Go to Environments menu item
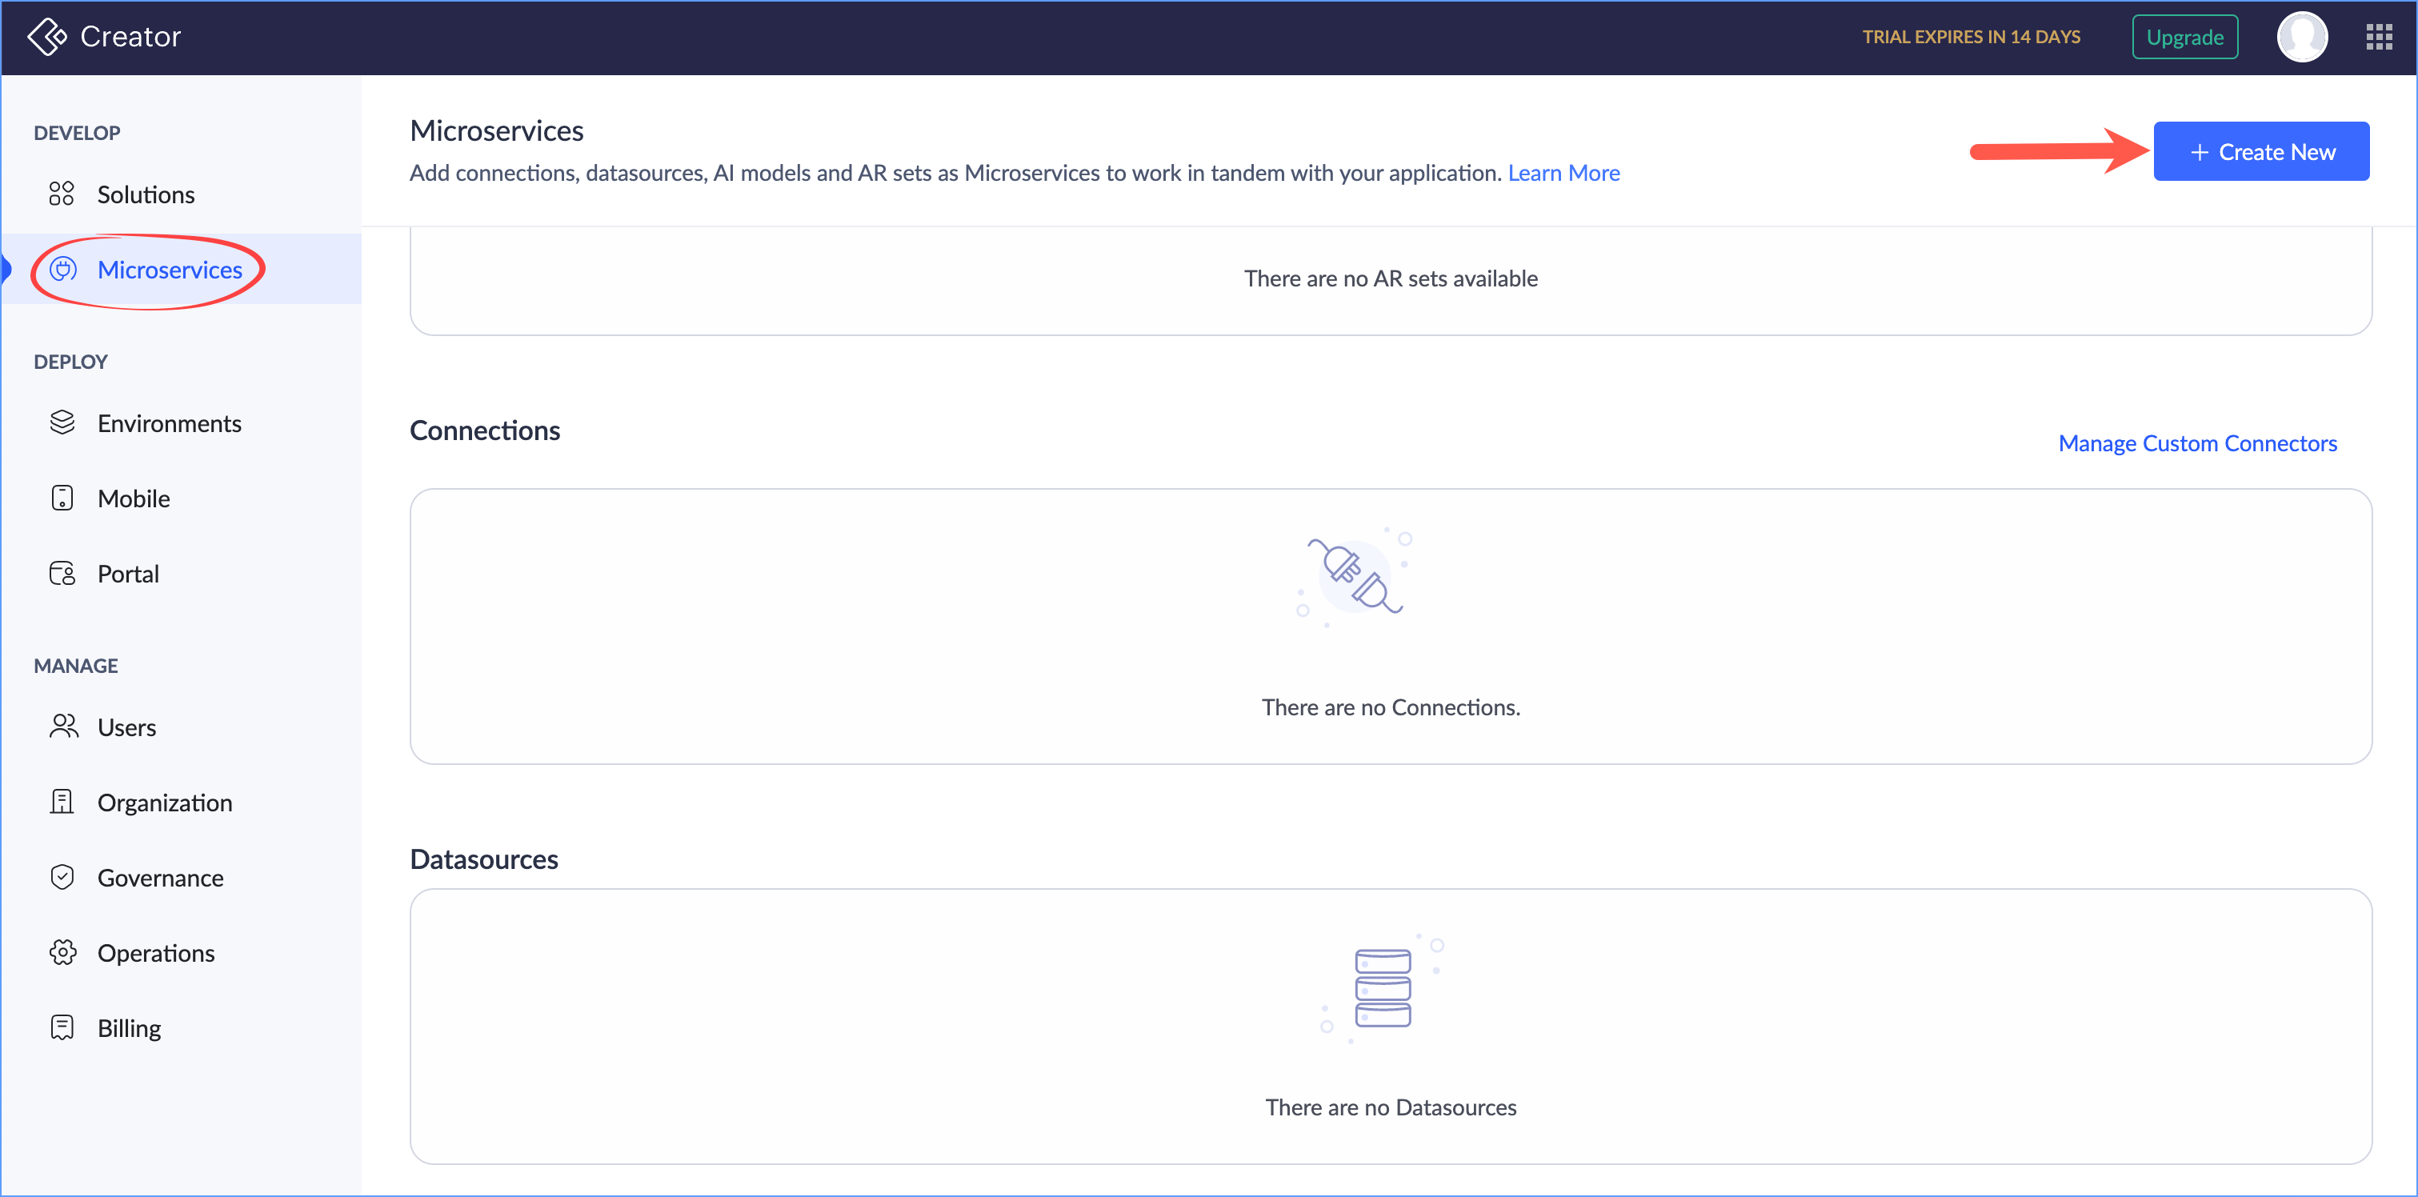 click(x=169, y=423)
